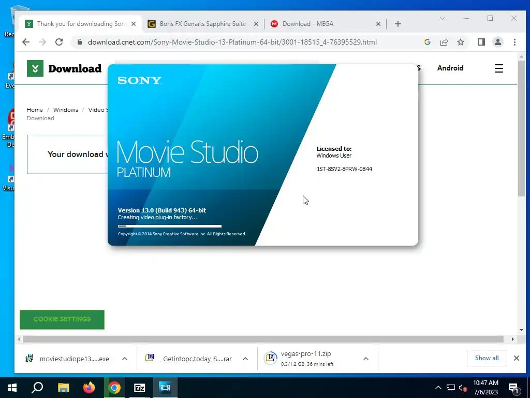Select the Thank you for downloading tab
This screenshot has width=530, height=398.
click(79, 24)
